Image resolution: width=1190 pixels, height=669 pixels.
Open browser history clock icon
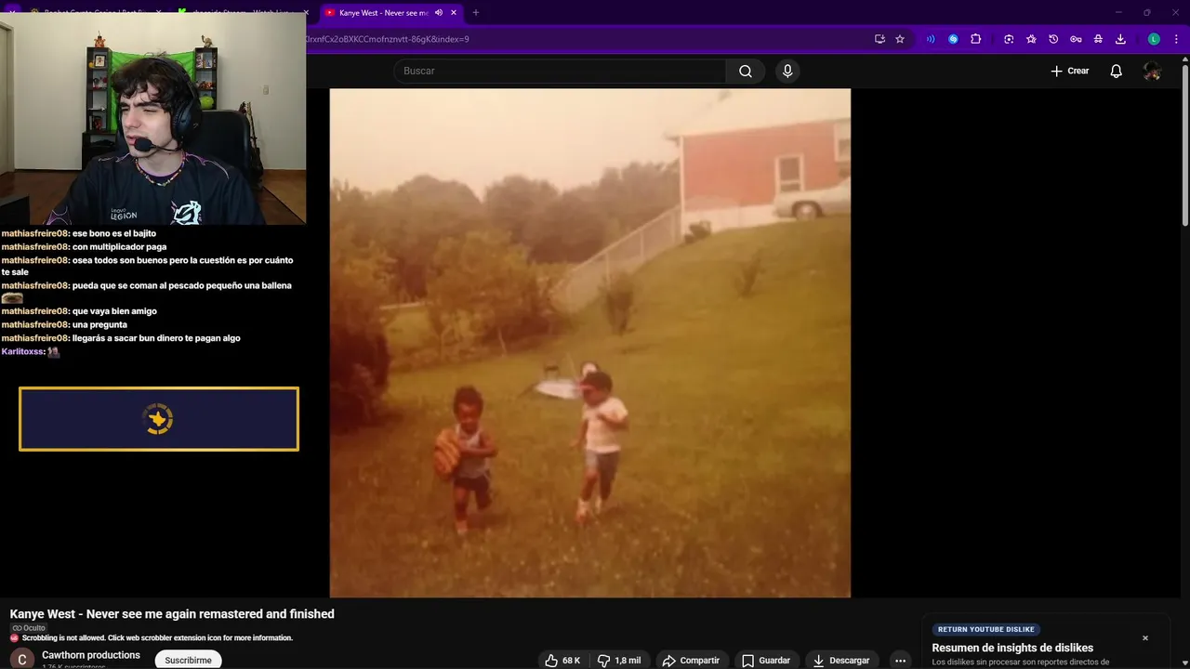(x=1053, y=39)
